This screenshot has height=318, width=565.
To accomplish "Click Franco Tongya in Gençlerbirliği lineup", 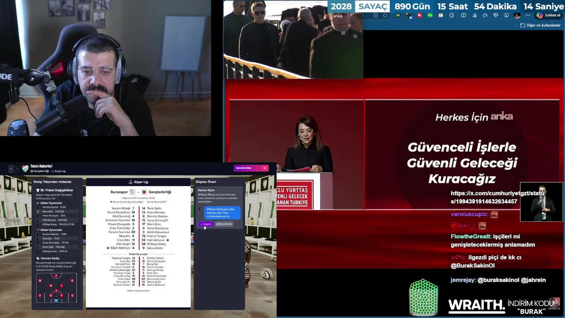I will (157, 236).
